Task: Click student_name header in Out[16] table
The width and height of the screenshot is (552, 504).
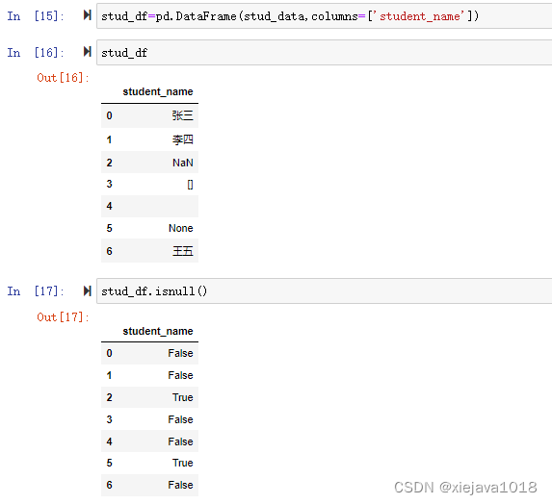Action: point(158,91)
